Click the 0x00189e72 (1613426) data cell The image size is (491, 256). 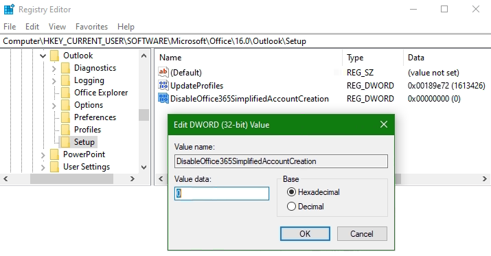point(446,85)
